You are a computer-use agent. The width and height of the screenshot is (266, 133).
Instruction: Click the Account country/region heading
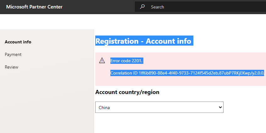click(x=127, y=92)
